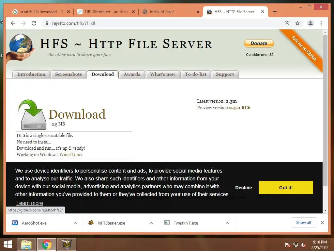
Task: Click the large Download heading link
Action: tap(77, 114)
